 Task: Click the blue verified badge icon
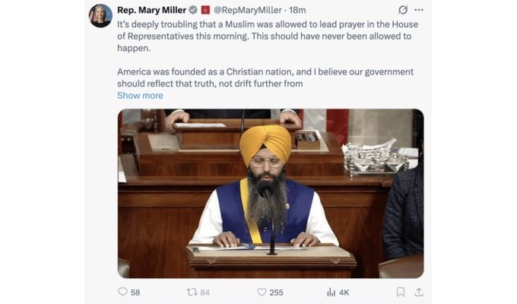pos(193,10)
